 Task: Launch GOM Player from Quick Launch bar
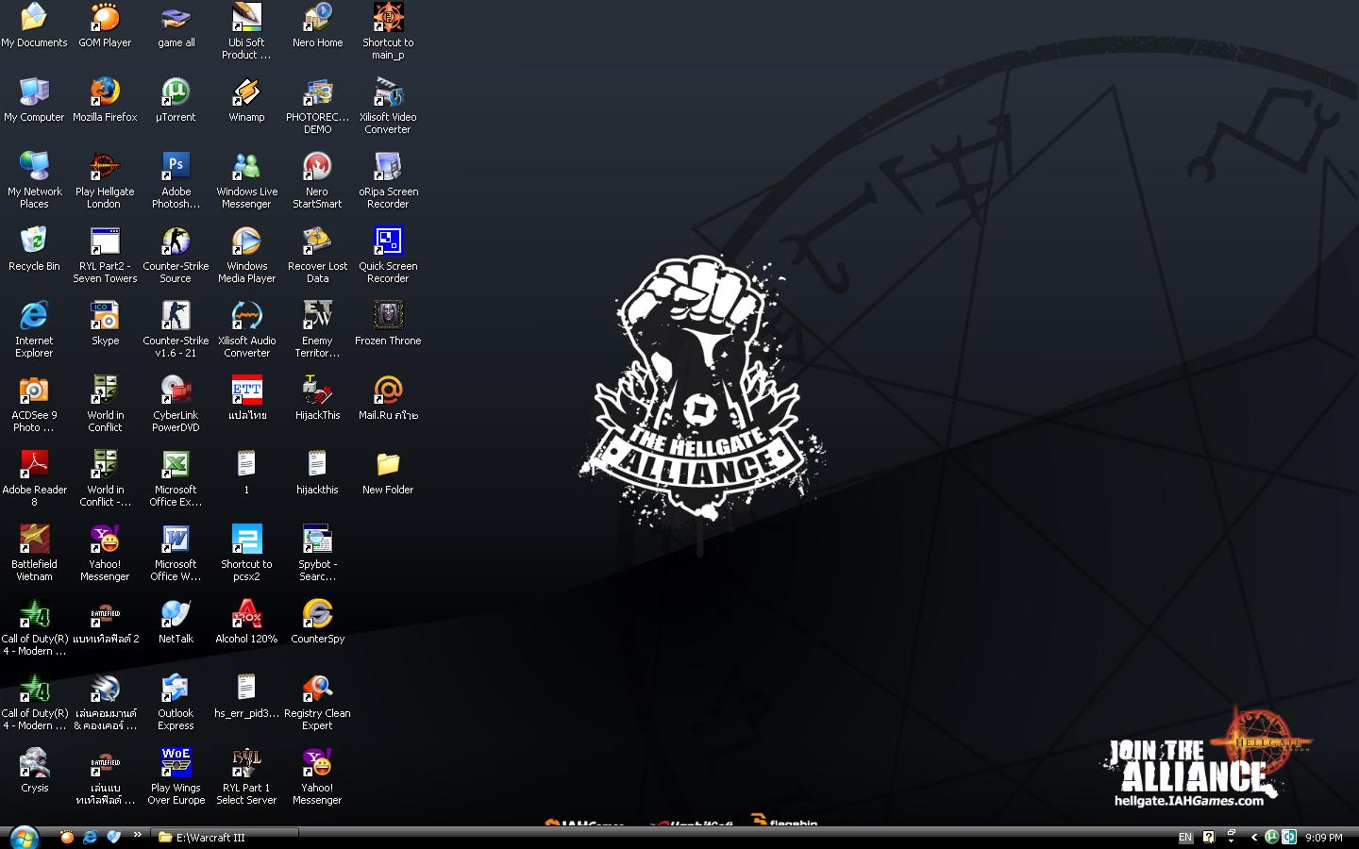point(67,837)
